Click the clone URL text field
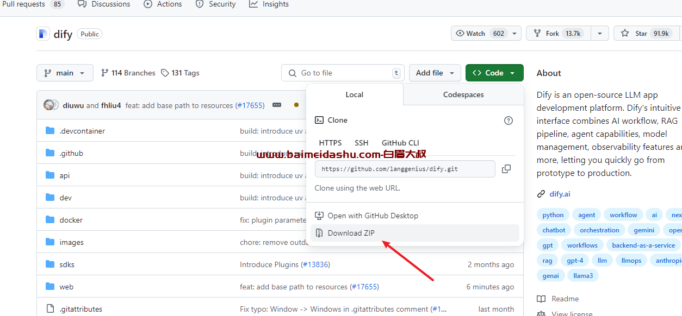 click(x=405, y=169)
